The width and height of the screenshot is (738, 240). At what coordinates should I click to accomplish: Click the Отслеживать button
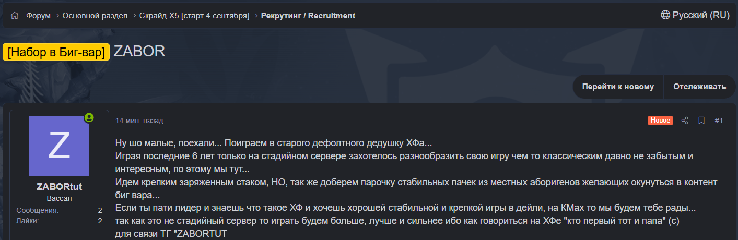point(699,87)
